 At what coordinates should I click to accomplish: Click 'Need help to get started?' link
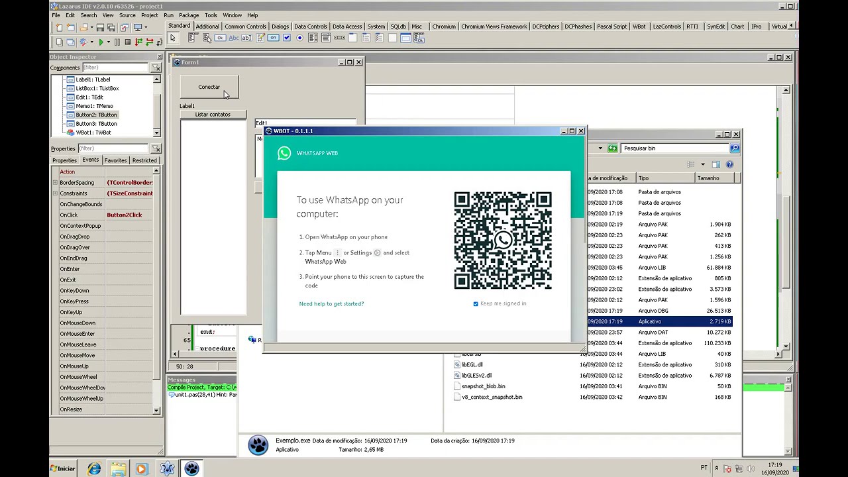(331, 303)
